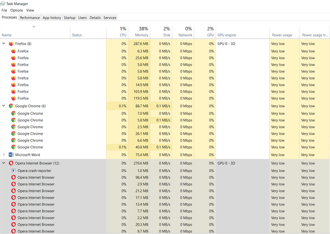
Task: Switch to the Details tab
Action: (x=95, y=18)
